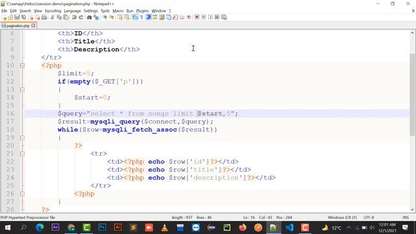
Task: Open Windows (CR LF) line ending selector
Action: (343, 218)
